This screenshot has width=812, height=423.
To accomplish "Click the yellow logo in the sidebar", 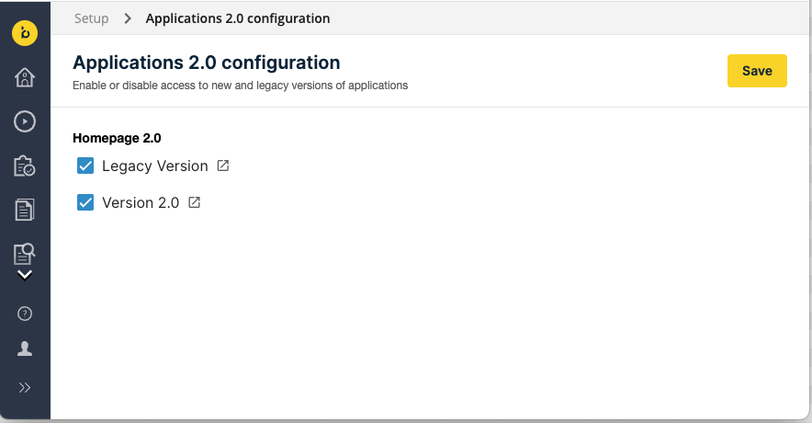I will [x=25, y=33].
